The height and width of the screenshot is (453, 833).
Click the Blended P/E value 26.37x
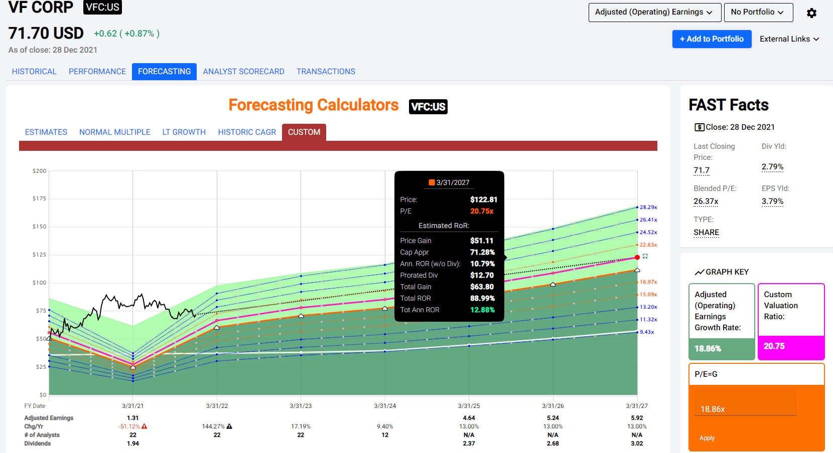[x=706, y=201]
